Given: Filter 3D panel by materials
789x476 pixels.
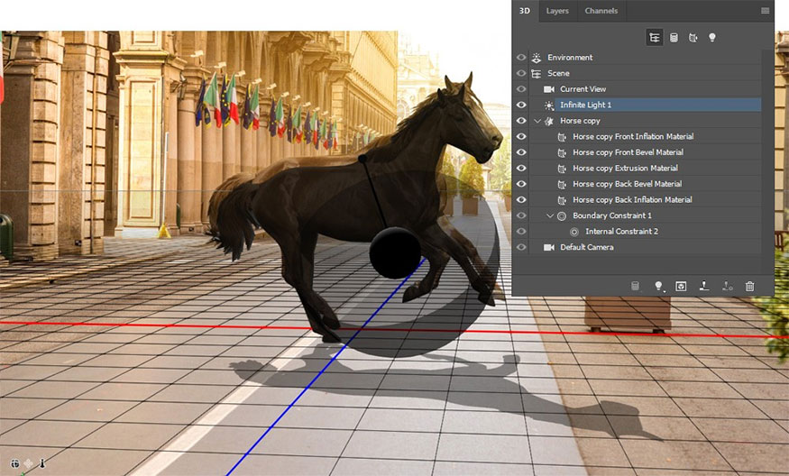Looking at the screenshot, I should pos(693,37).
